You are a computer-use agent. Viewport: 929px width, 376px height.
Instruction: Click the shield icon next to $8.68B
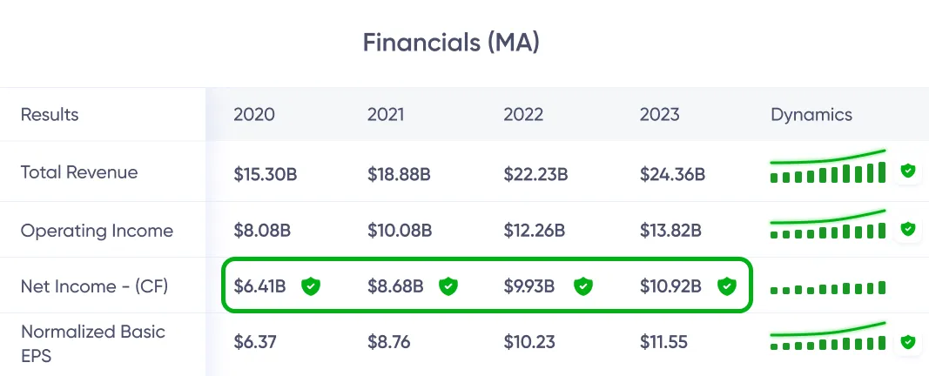448,285
